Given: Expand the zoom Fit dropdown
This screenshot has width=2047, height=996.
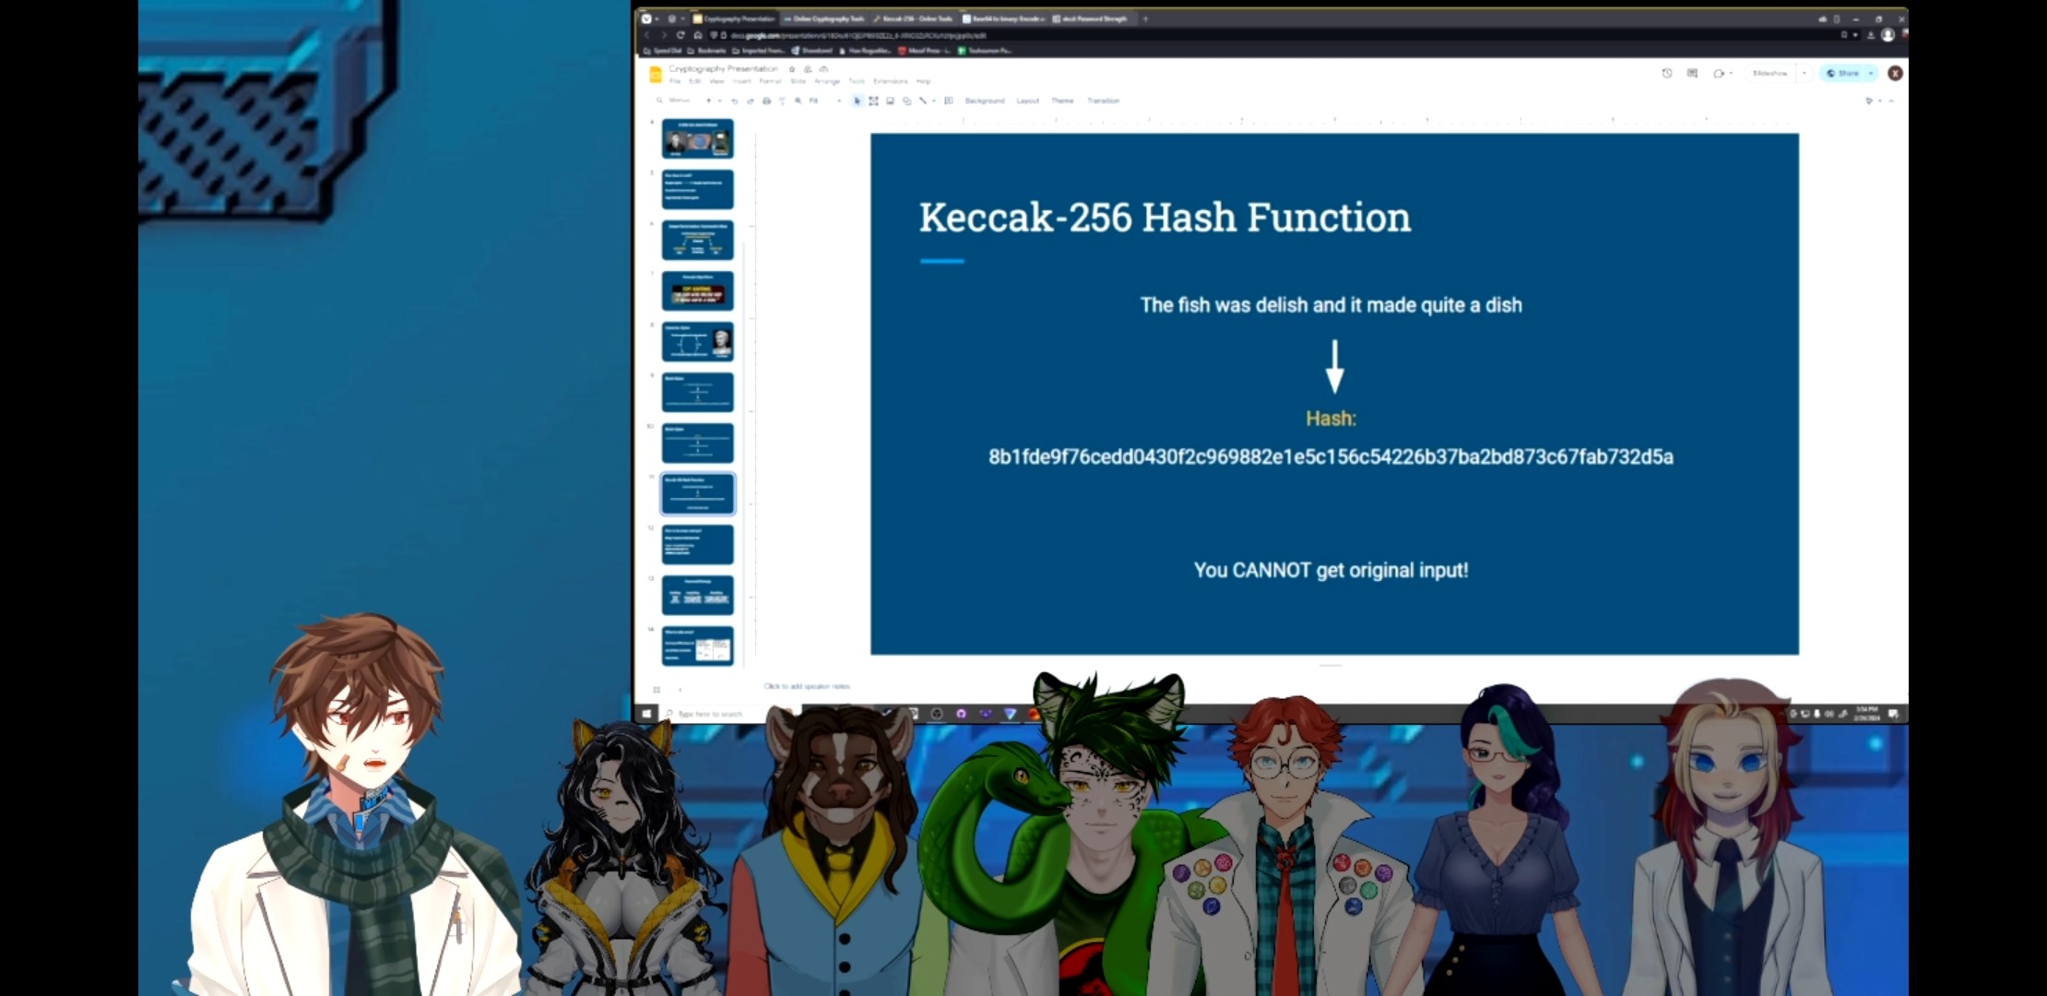Looking at the screenshot, I should (x=838, y=101).
